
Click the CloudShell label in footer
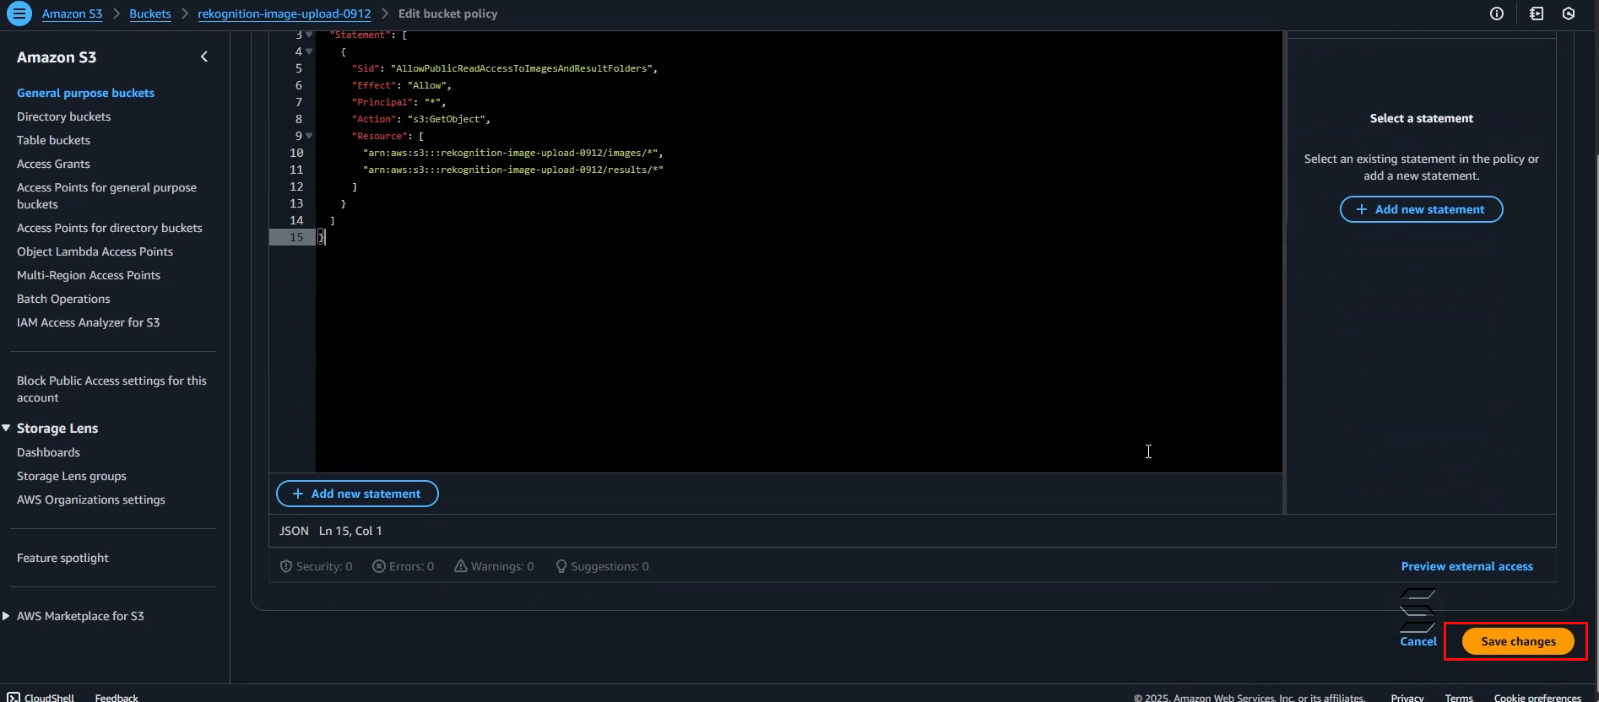49,698
